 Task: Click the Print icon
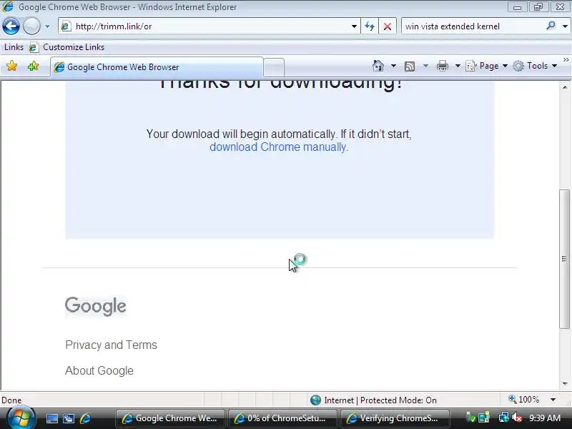point(442,66)
